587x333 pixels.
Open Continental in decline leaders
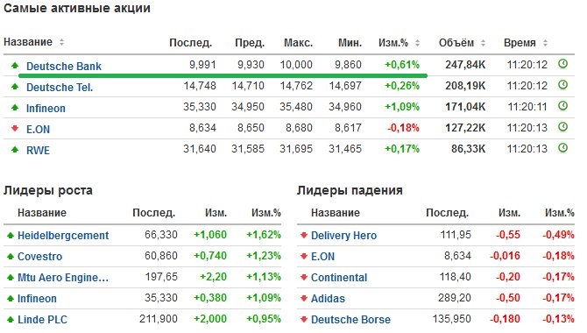coord(339,278)
